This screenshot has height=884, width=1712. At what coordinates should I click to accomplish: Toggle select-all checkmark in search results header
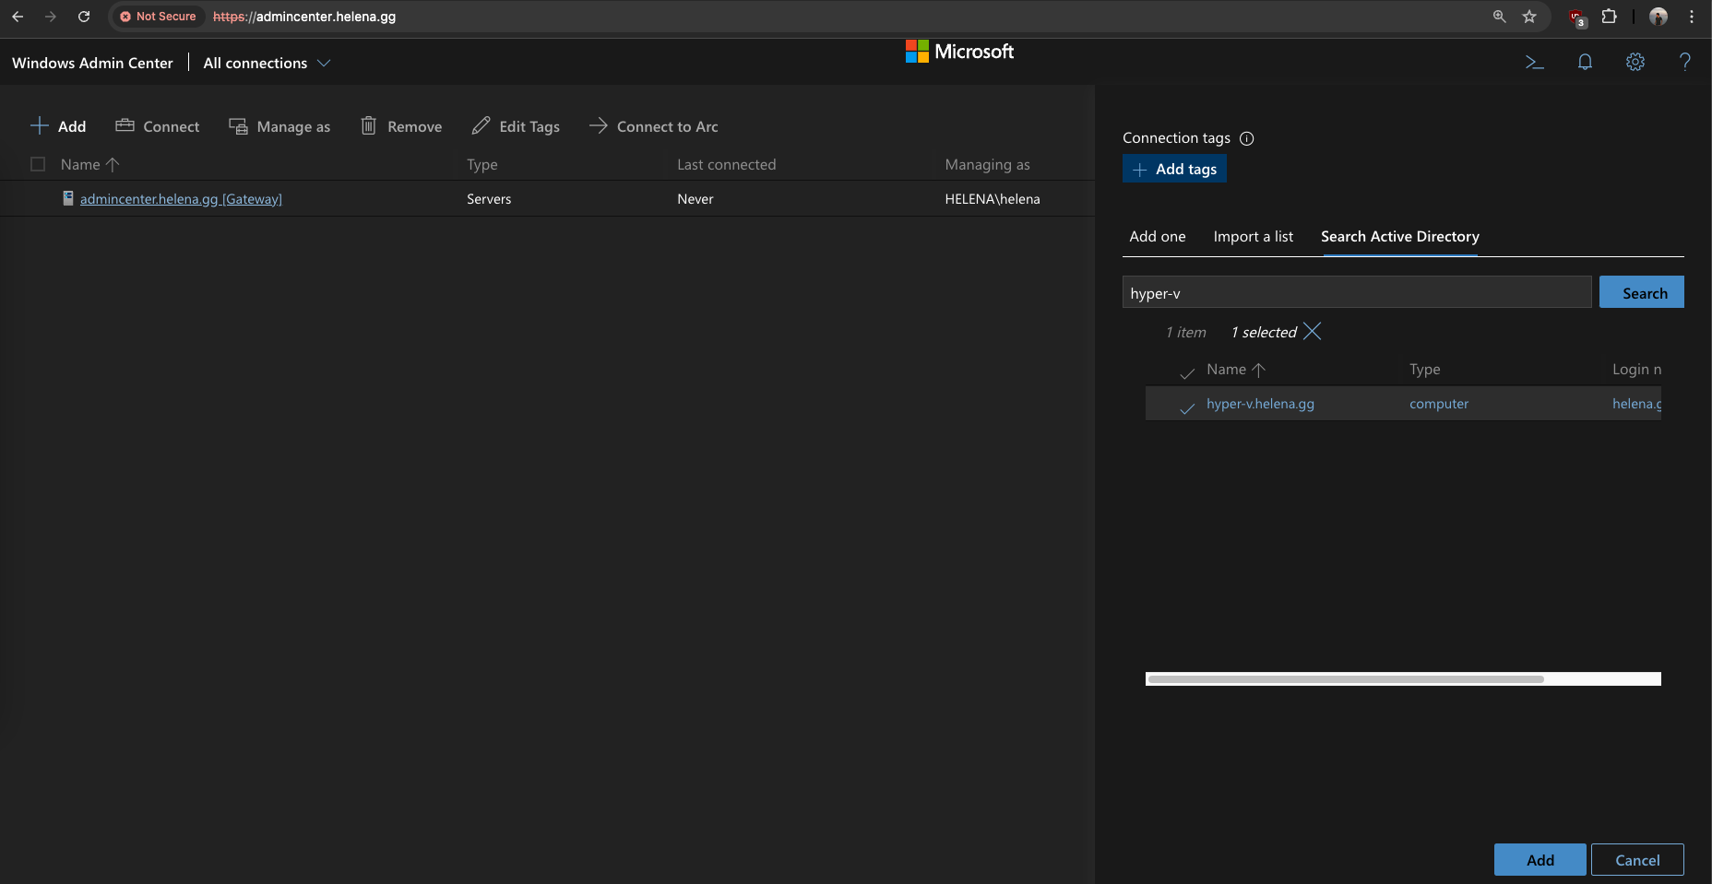[x=1187, y=372]
